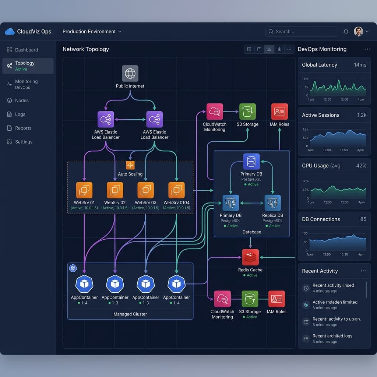Screen dimensions: 377x377
Task: Open the Network Topology more options menu
Action: point(289,49)
